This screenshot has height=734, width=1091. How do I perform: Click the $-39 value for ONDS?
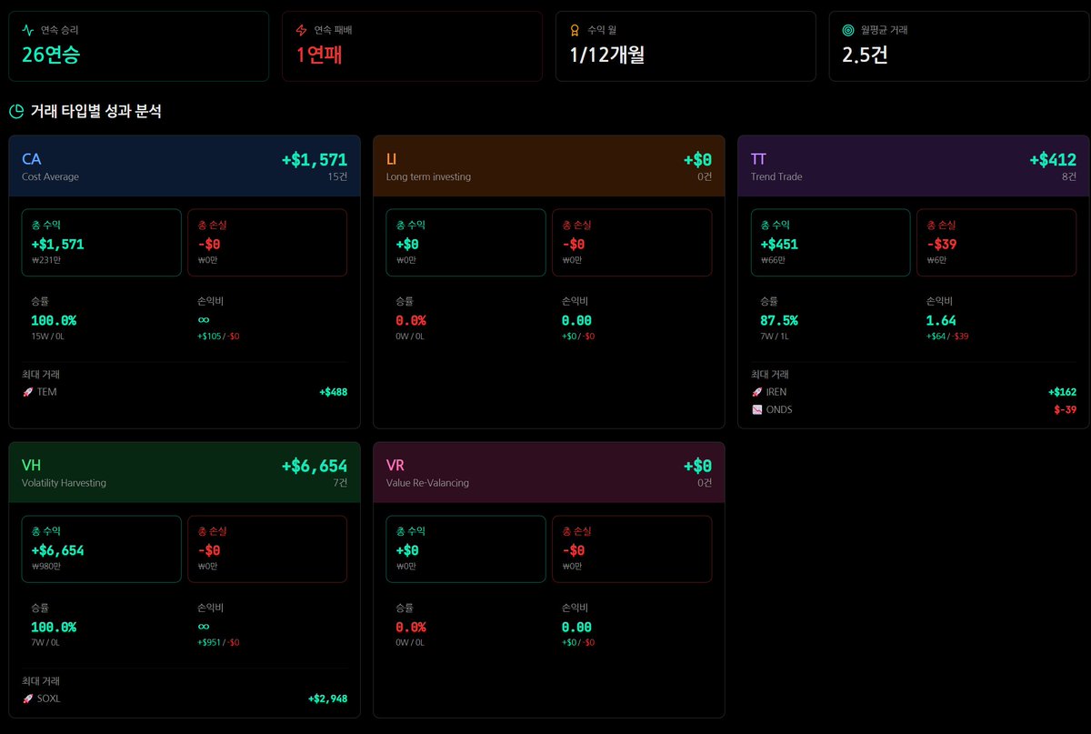tap(1065, 409)
